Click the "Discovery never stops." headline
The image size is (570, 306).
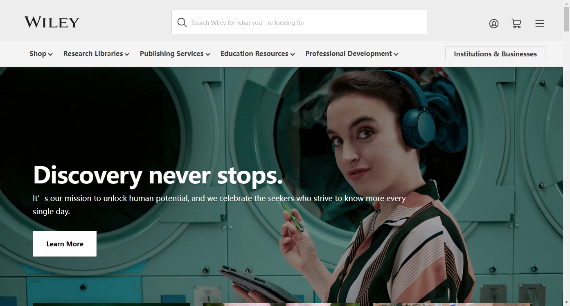tap(158, 175)
